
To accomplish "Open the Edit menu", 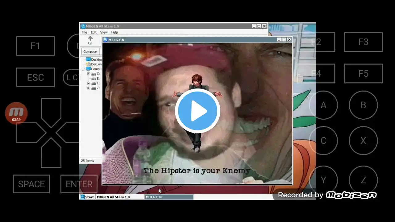I will click(x=94, y=32).
